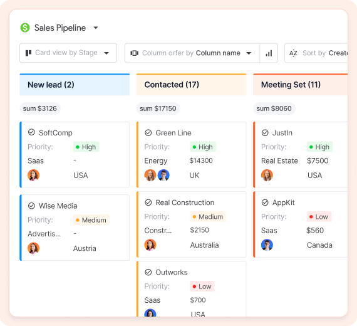Viewport: 357px width, 326px height.
Task: Toggle the check circle on Real Construction
Action: (148, 202)
